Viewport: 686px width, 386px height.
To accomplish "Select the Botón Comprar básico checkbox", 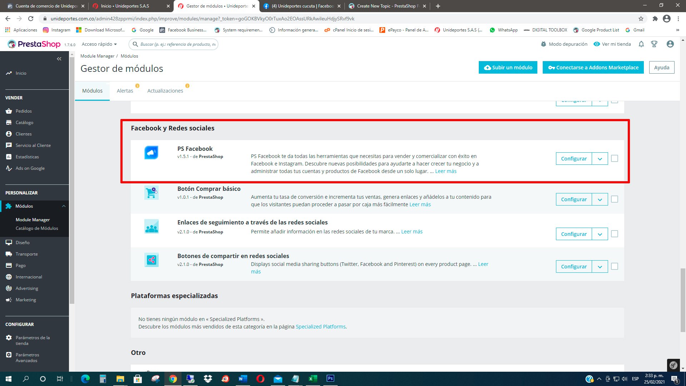I will (614, 199).
